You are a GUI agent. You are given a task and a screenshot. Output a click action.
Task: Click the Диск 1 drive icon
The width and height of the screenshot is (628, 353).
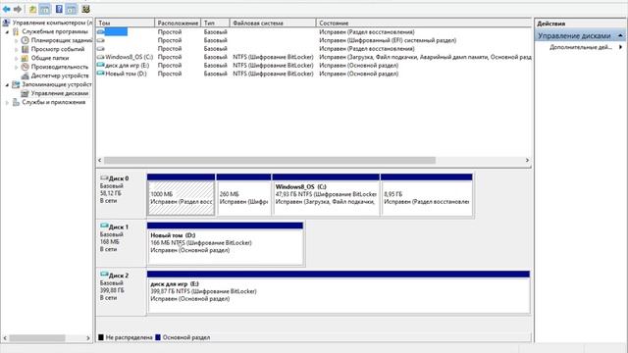point(104,227)
